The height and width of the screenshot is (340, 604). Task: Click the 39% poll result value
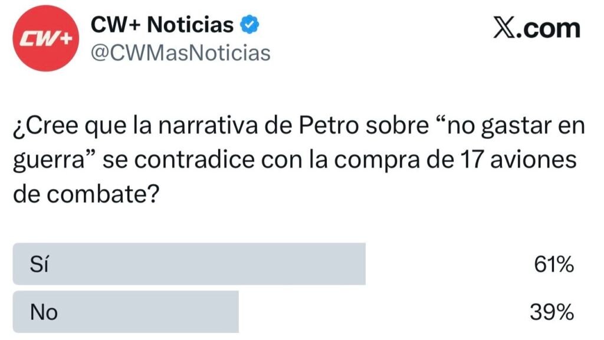click(x=552, y=311)
